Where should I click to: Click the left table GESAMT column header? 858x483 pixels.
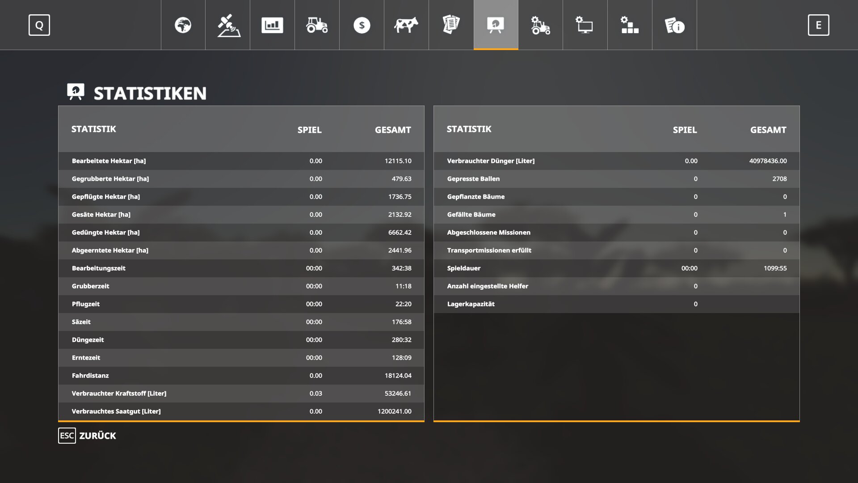(x=392, y=130)
